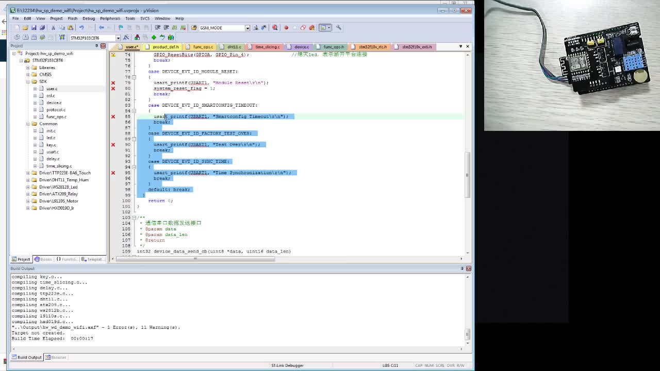Select usart.c in the project tree

pos(52,152)
